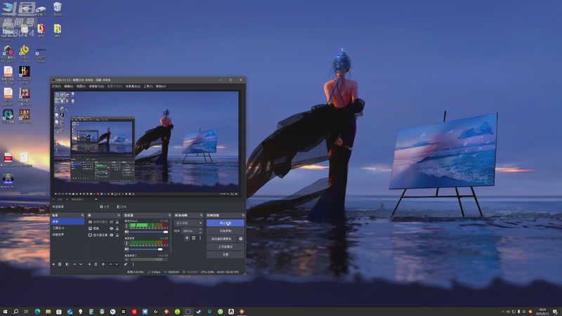The height and width of the screenshot is (316, 562).
Task: Undock the Audio Mixer panel via header icon
Action: [x=169, y=215]
